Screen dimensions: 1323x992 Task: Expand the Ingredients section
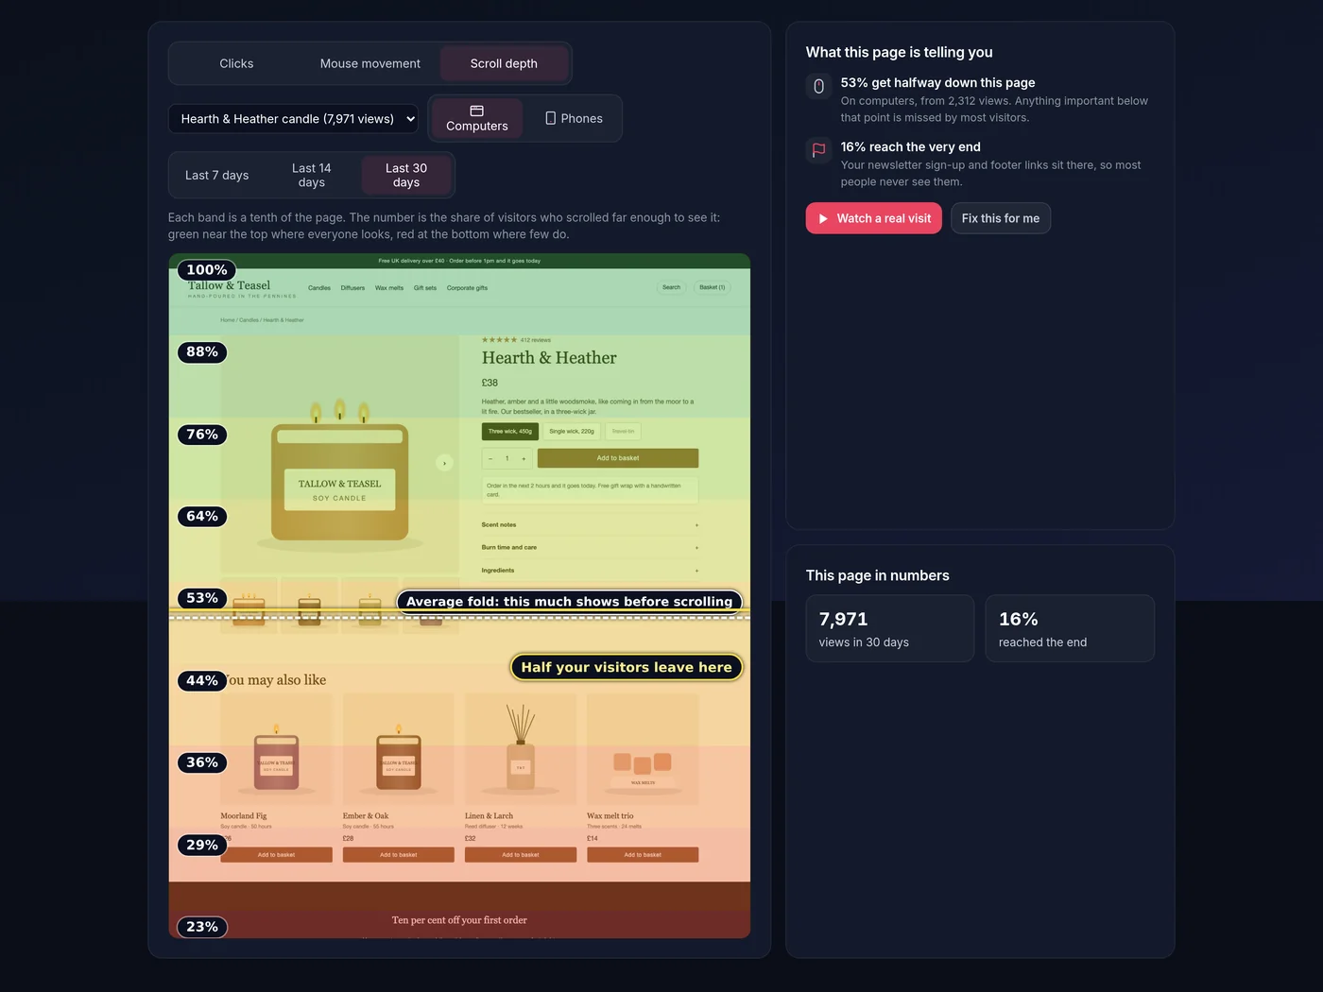pos(590,571)
